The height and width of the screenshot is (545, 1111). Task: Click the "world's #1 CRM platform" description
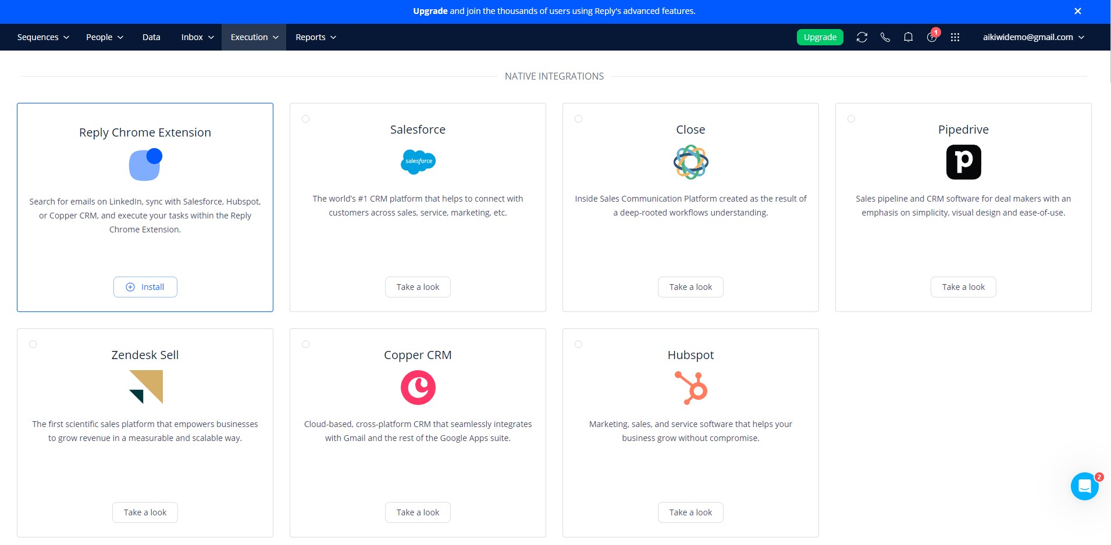(x=418, y=206)
